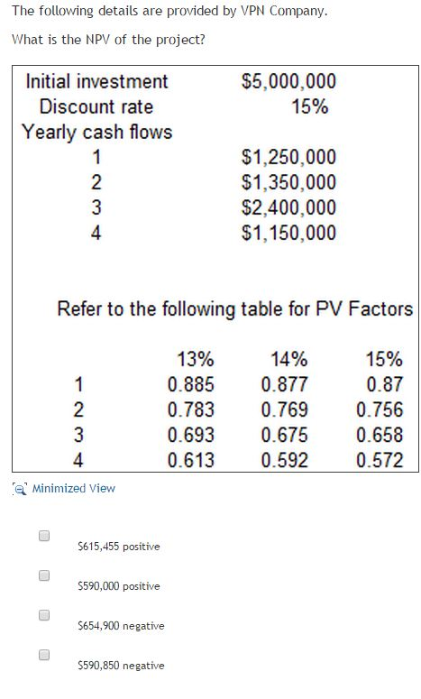Click the 'Refer to the following table' heading

pos(235,309)
